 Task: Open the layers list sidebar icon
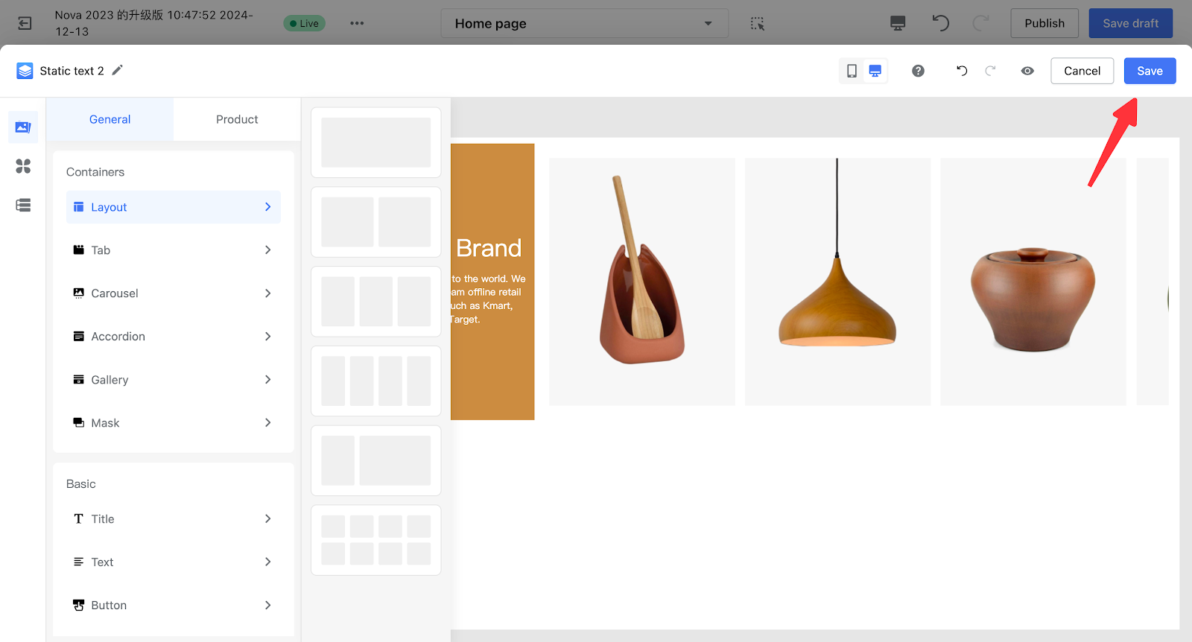pos(23,205)
